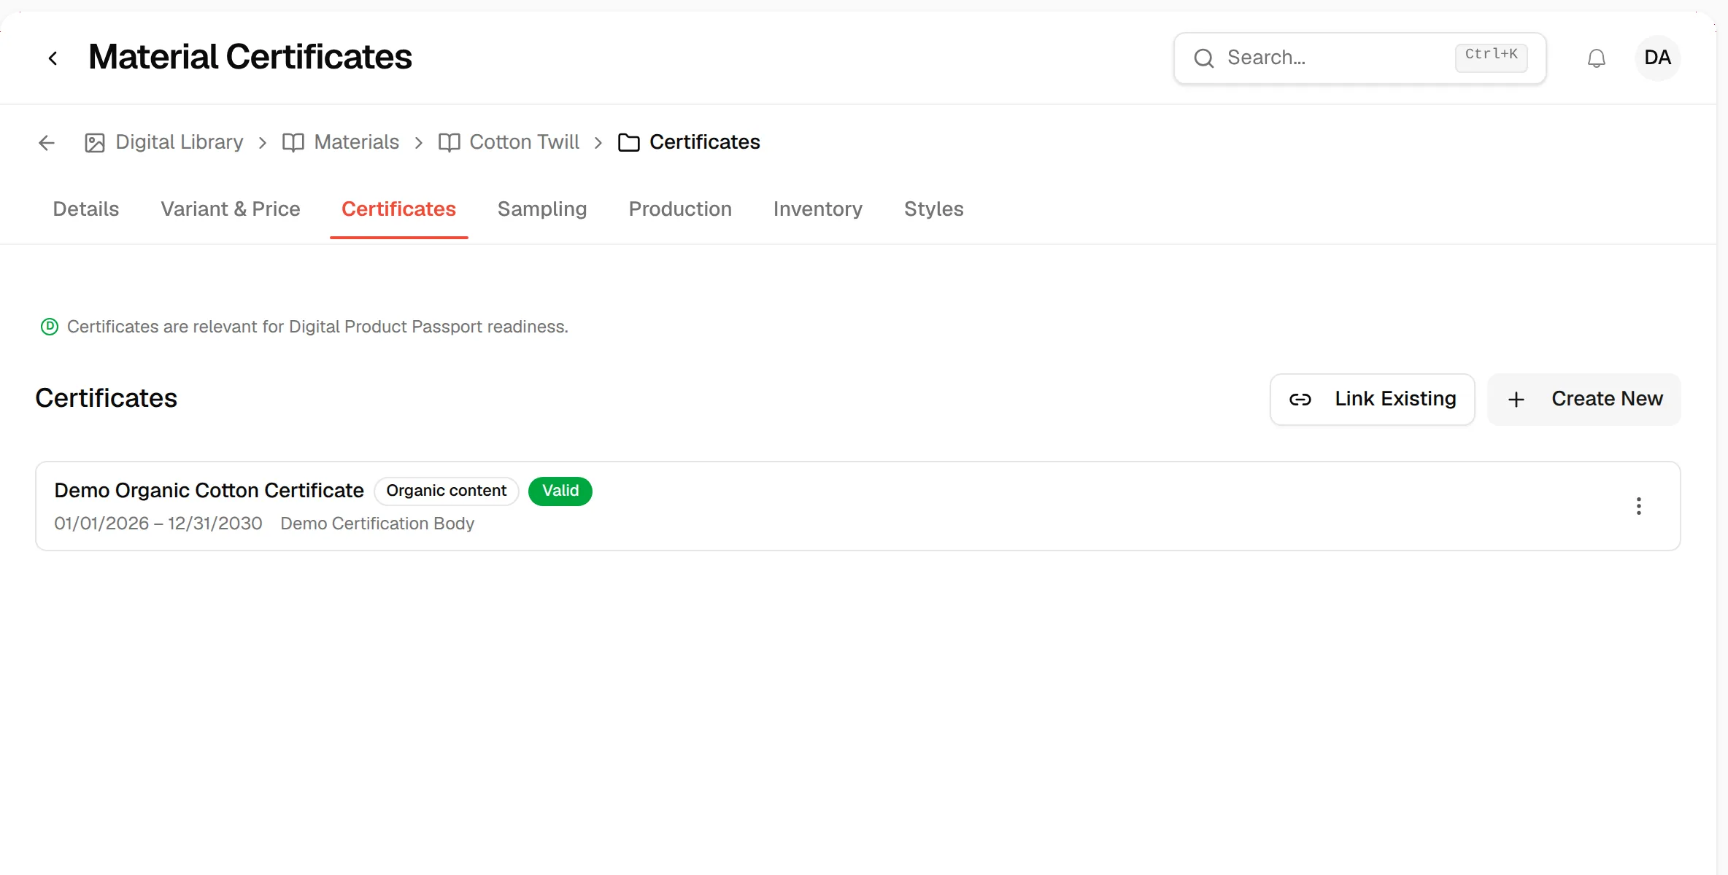The width and height of the screenshot is (1728, 875).
Task: Click the back chevron beside Material Certificates title
Action: click(53, 58)
